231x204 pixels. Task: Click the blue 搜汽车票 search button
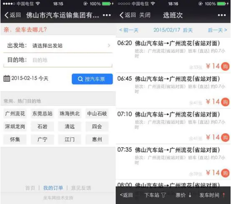click(x=92, y=79)
